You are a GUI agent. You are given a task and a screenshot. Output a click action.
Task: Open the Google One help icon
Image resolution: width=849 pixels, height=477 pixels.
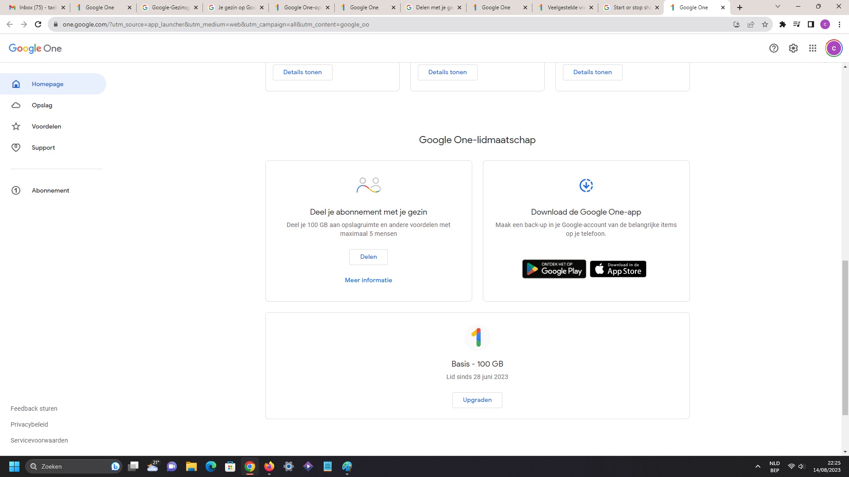click(x=773, y=49)
